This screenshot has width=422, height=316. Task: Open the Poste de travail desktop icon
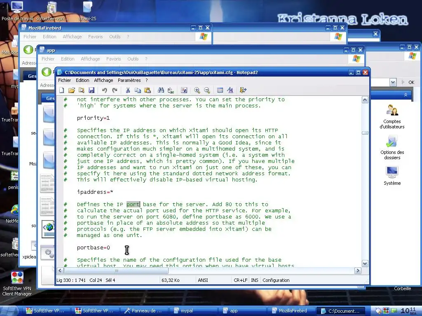click(17, 11)
